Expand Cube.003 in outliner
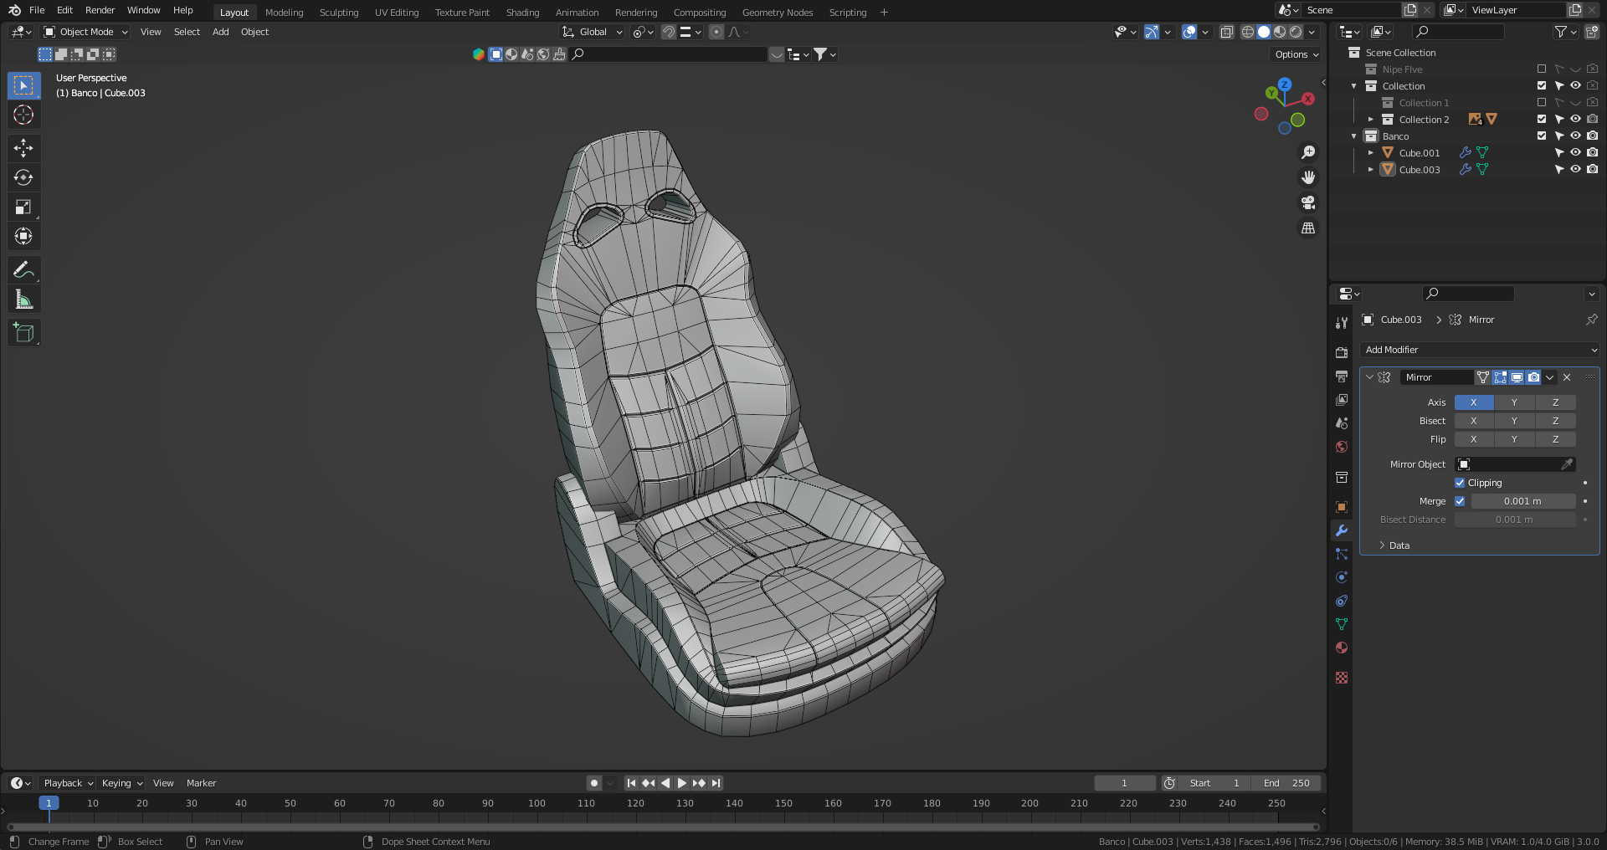1607x850 pixels. 1371,169
